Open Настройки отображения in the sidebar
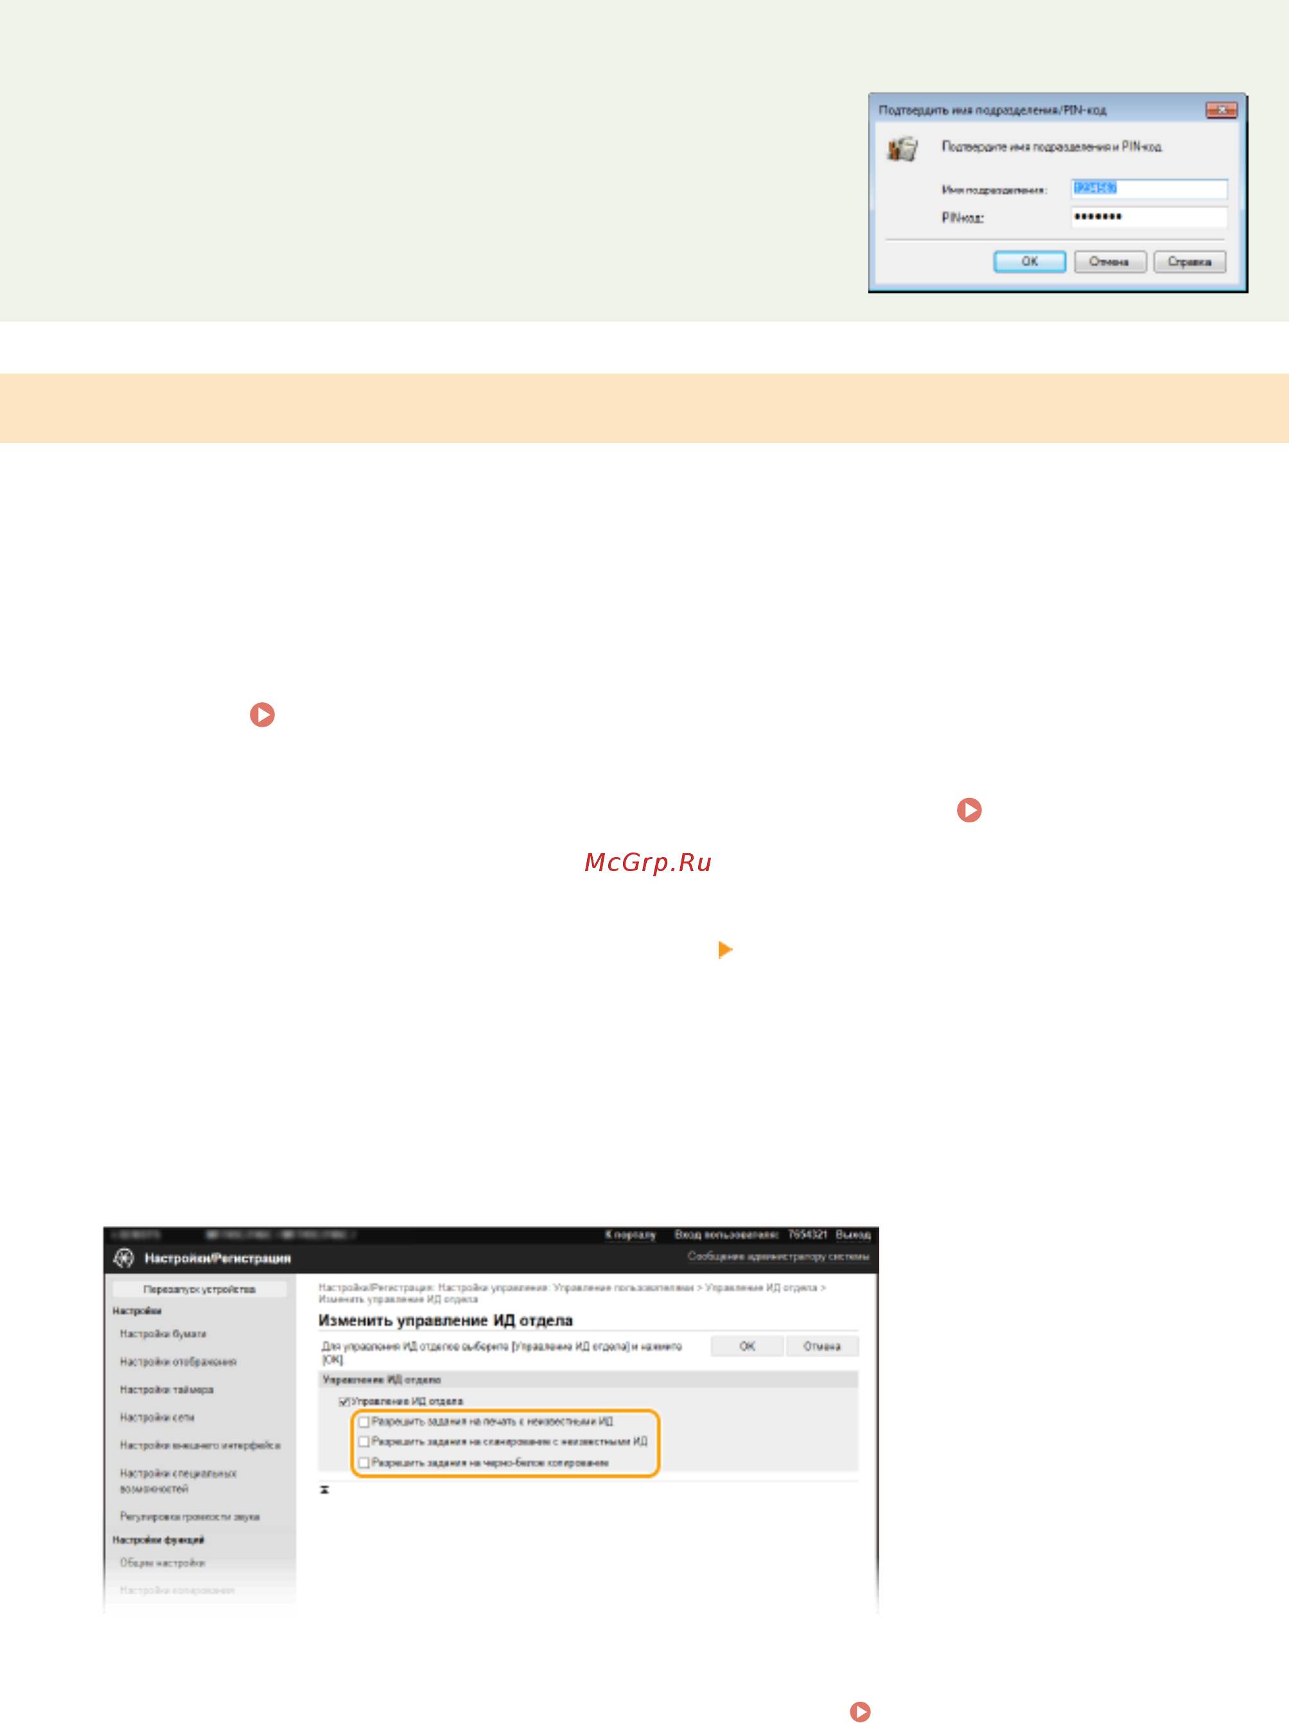1289x1723 pixels. (x=178, y=1362)
